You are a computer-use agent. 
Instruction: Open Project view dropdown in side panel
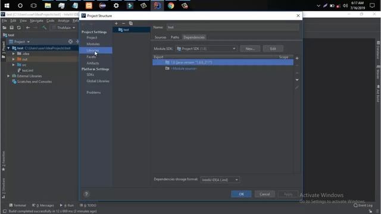tap(20, 42)
